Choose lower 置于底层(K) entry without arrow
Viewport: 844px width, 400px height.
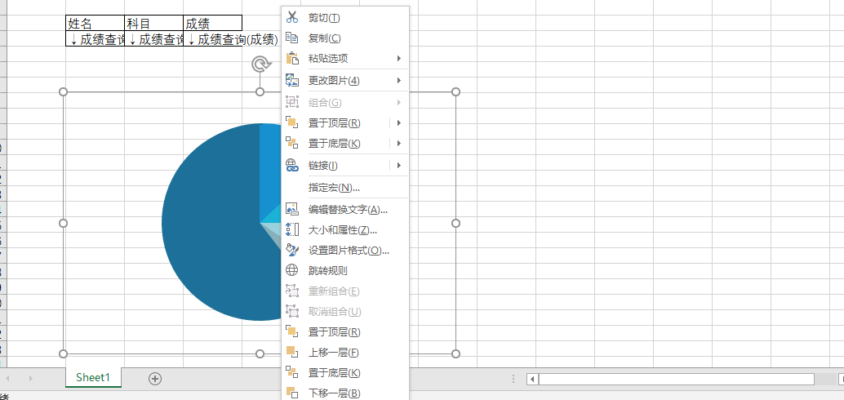click(335, 372)
